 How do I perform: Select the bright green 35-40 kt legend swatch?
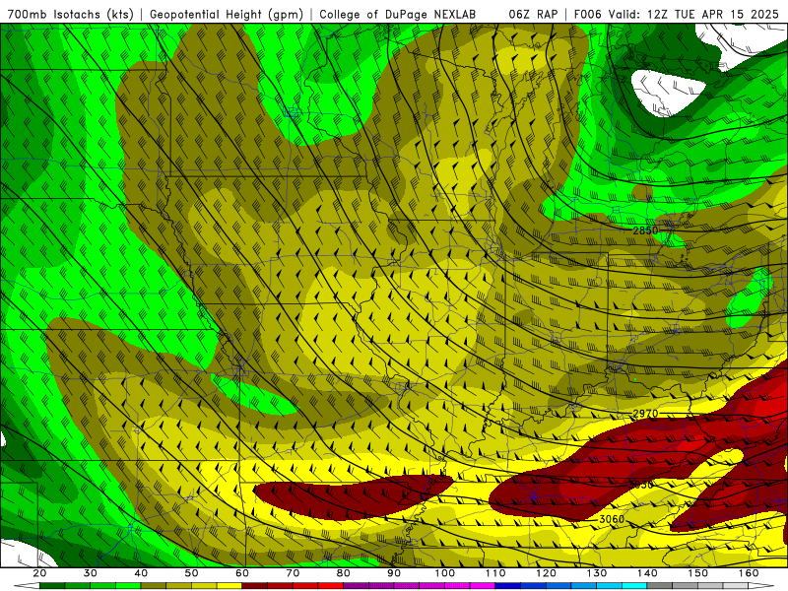tap(128, 586)
